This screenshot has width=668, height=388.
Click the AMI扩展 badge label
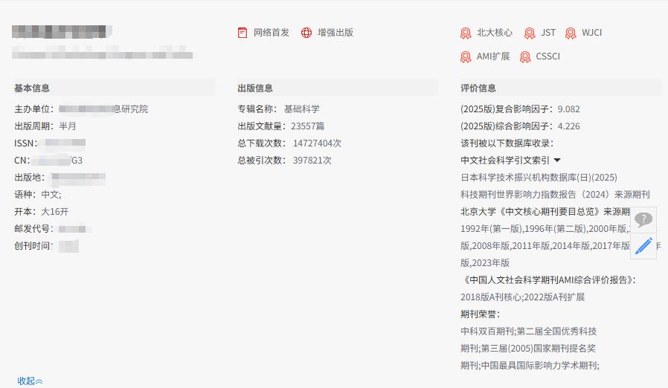pos(493,56)
